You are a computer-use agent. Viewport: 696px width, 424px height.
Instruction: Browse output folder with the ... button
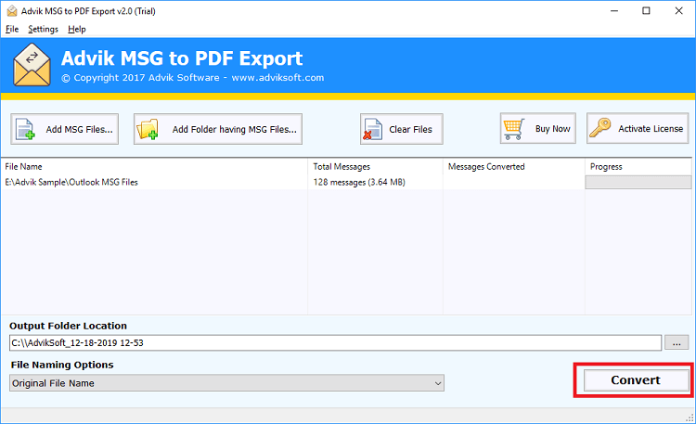click(x=677, y=342)
